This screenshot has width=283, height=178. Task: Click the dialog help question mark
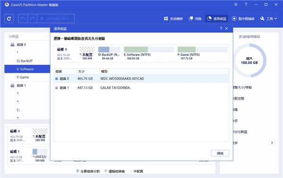(x=221, y=28)
